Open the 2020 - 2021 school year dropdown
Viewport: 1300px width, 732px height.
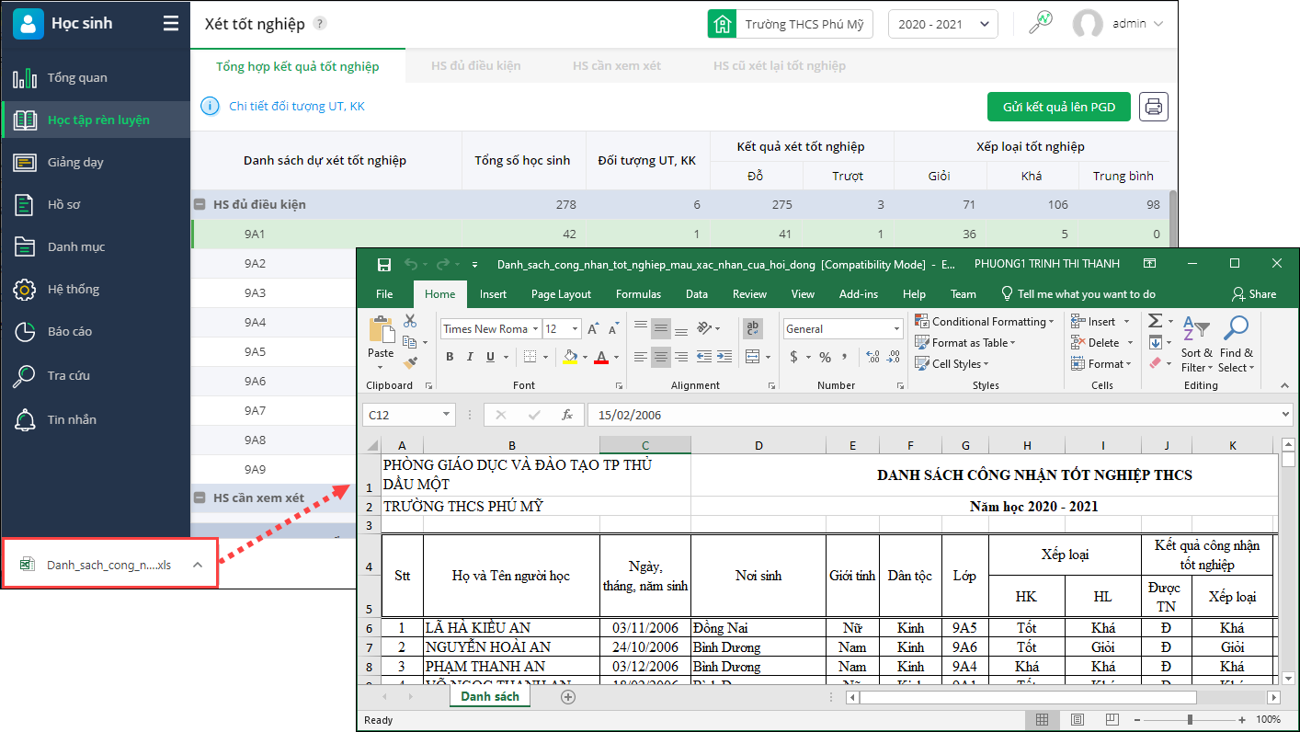942,24
